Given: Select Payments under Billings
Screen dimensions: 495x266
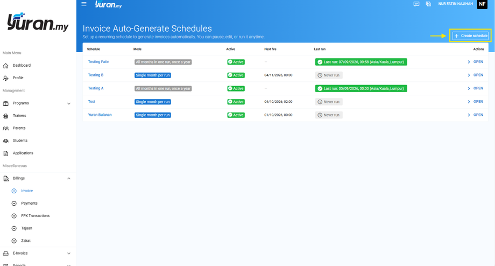Looking at the screenshot, I should 29,203.
